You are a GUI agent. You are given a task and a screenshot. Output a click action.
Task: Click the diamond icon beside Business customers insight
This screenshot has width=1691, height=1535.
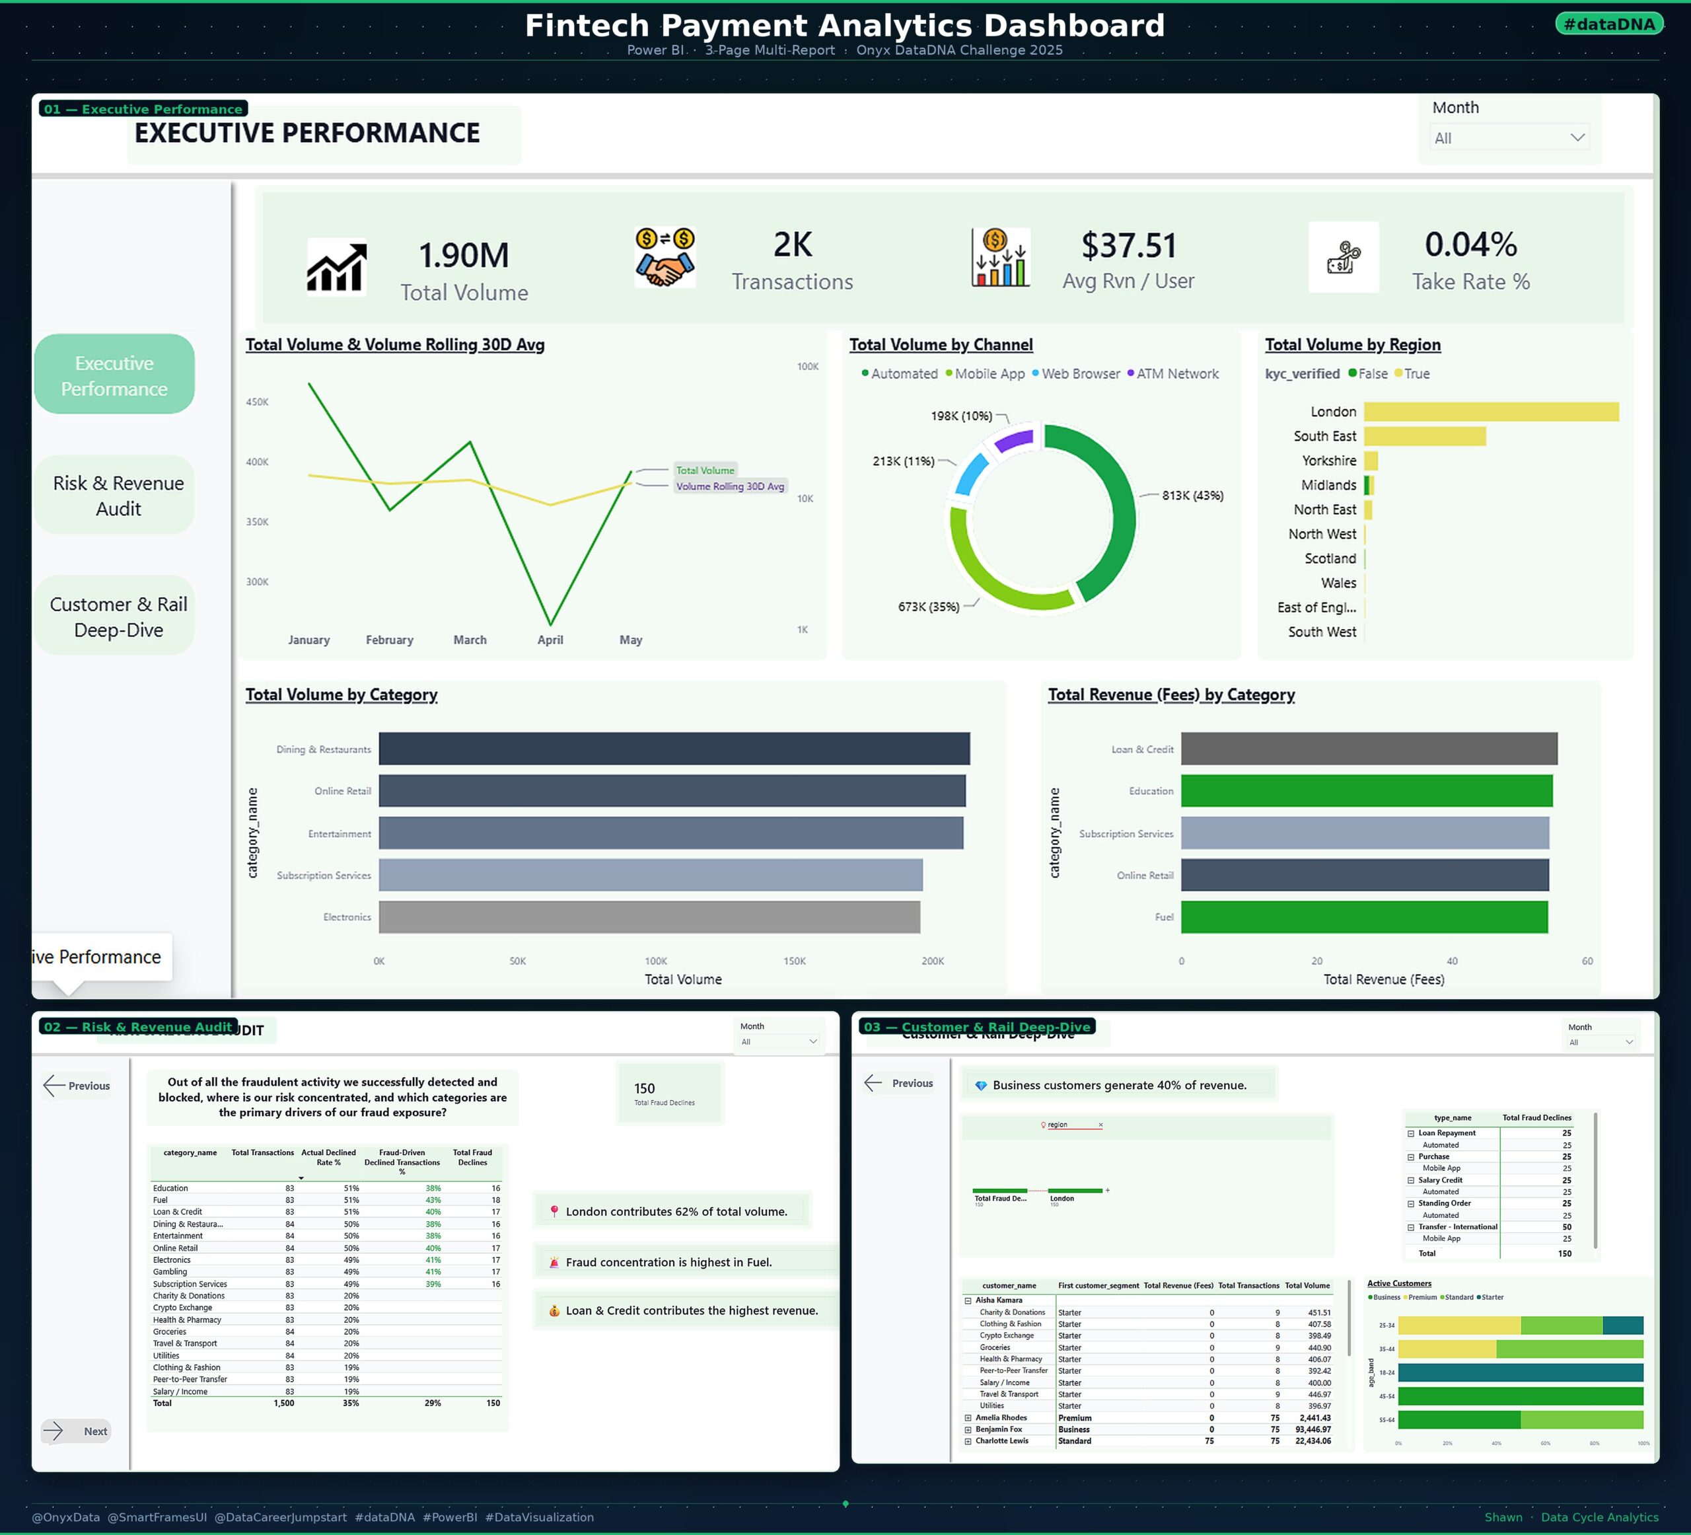coord(980,1085)
